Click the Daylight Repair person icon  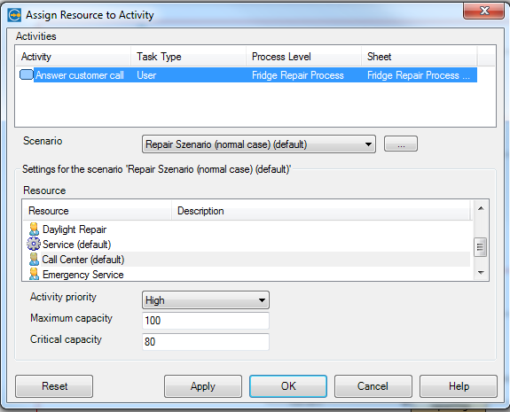[x=34, y=229]
